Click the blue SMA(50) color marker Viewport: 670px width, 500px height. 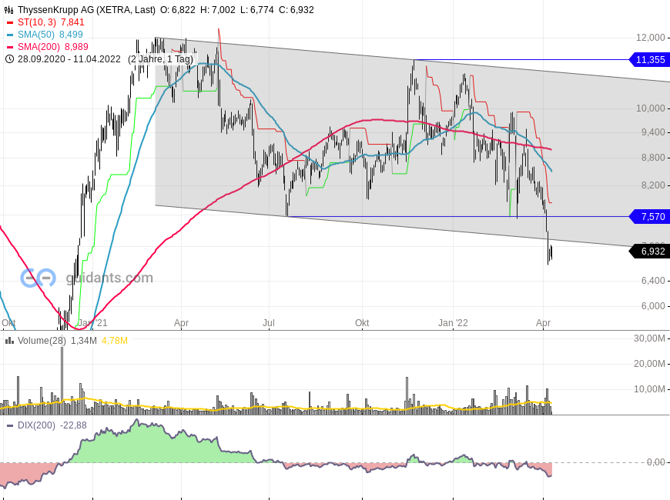click(10, 35)
